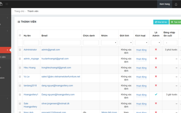Tick the checkbox for Hieu Hoang row
Screen dimensions: 181x113
point(20,67)
